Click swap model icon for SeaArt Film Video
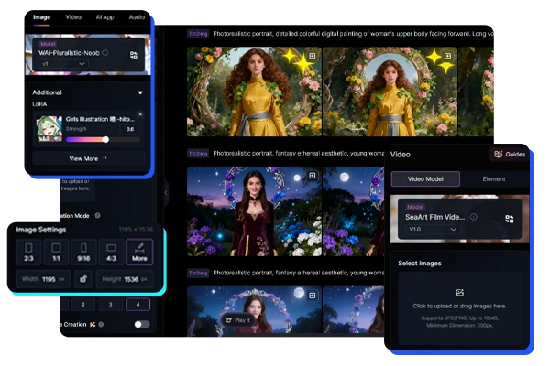Screen dimensions: 550x366 pos(510,219)
